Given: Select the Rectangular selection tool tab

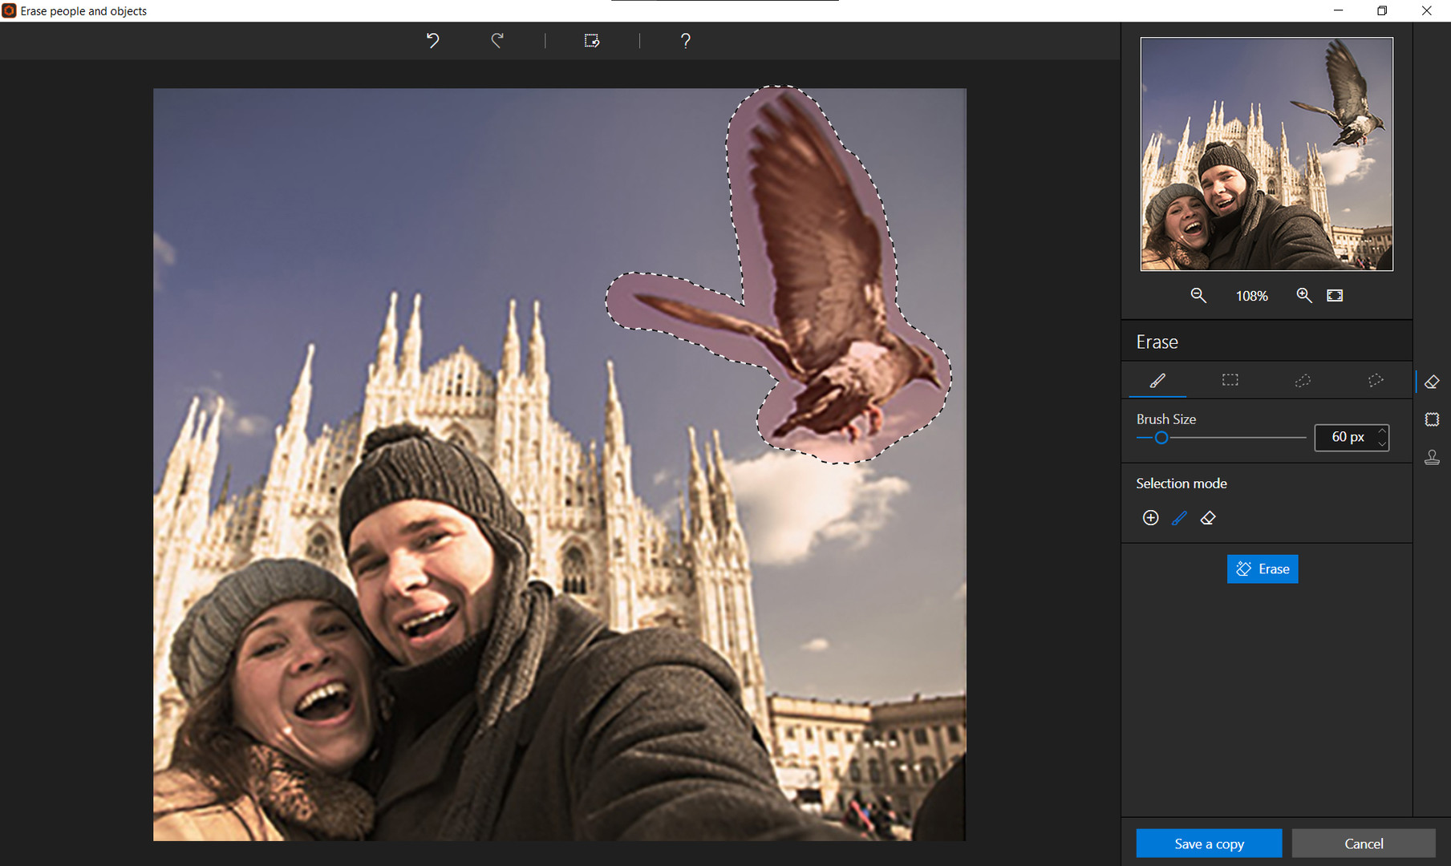Looking at the screenshot, I should point(1230,380).
